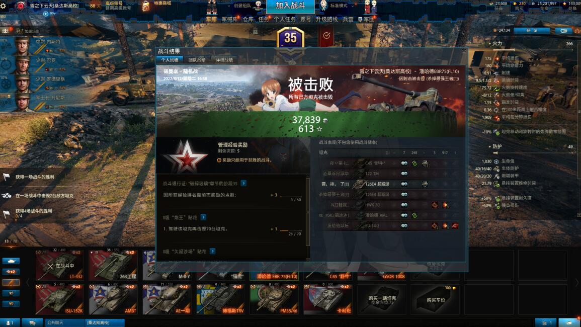Image resolution: width=581 pixels, height=327 pixels.
Task: Open the contacts list icon at bottom-left
Action: tap(10, 322)
